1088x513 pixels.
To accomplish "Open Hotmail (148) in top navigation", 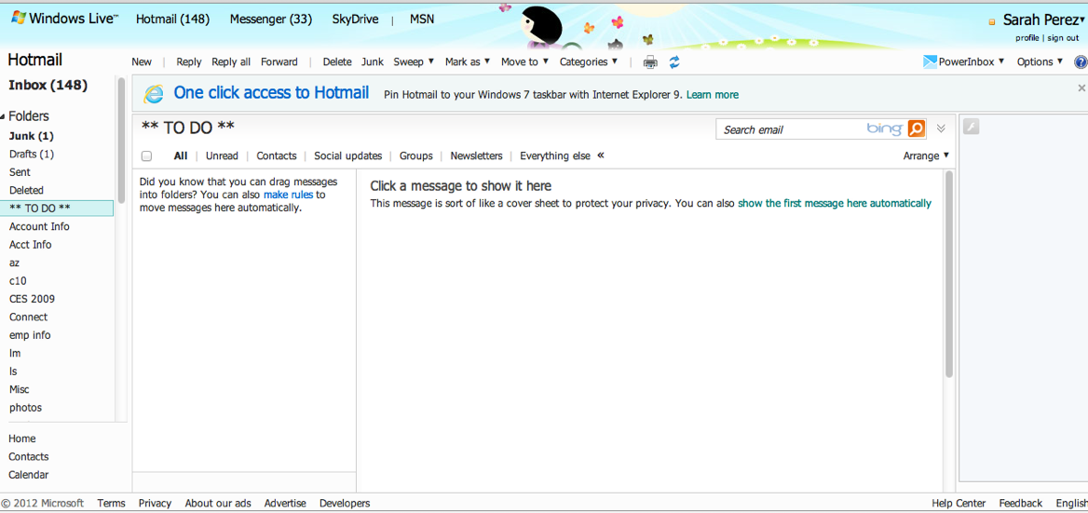I will 172,20.
